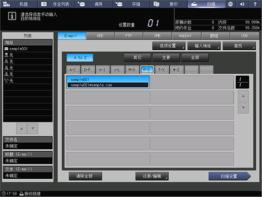Switch to the 作业列表 job list
Image resolution: width=262 pixels, height=197 pixels.
point(56,4)
